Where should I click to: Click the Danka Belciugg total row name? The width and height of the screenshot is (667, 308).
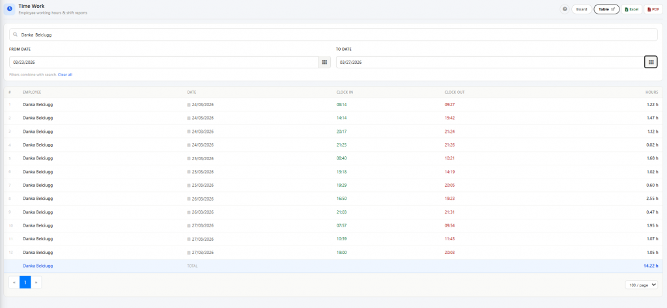pyautogui.click(x=38, y=266)
